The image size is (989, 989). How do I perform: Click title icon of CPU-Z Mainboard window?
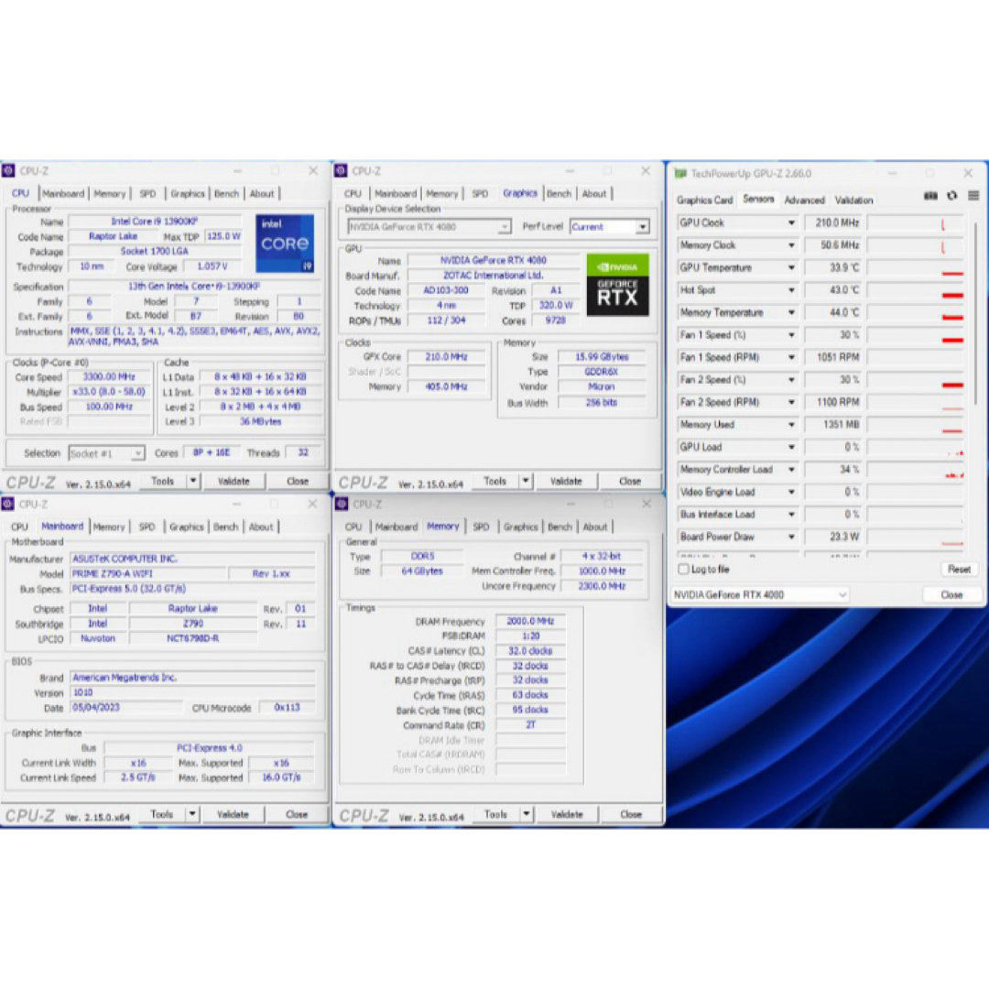(x=8, y=504)
